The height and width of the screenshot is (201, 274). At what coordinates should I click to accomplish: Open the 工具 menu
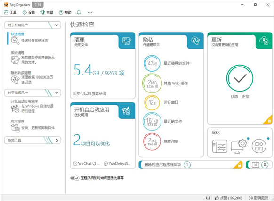(x=10, y=12)
